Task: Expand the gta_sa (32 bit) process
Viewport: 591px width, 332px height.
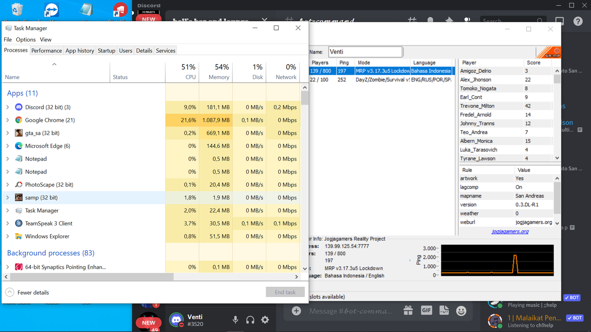Action: pyautogui.click(x=7, y=133)
